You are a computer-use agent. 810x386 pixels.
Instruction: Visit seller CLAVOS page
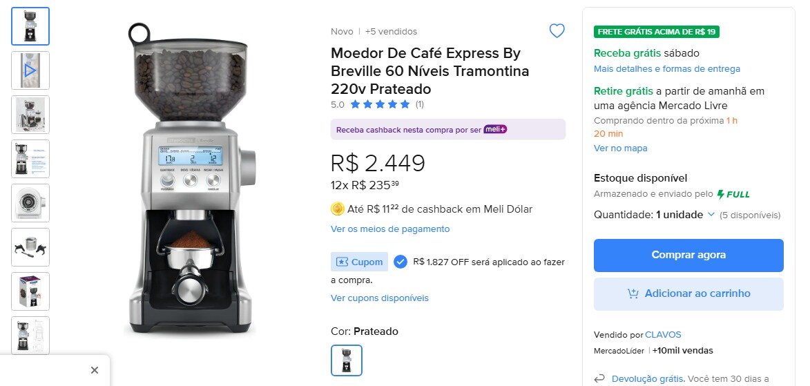(663, 335)
